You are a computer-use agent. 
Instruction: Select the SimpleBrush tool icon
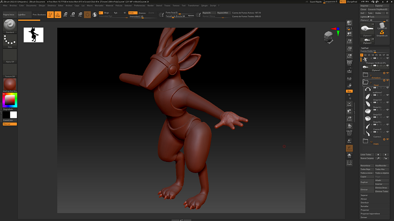[x=382, y=33]
